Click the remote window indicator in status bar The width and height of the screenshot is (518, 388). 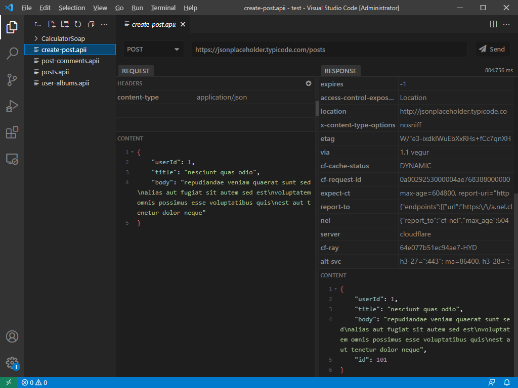tap(9, 382)
